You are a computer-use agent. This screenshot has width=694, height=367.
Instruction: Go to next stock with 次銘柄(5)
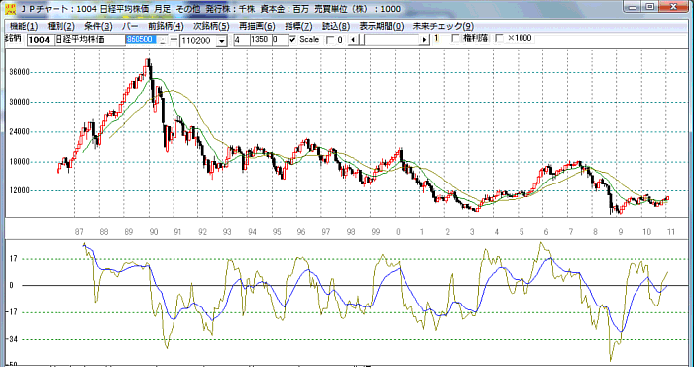coord(211,26)
